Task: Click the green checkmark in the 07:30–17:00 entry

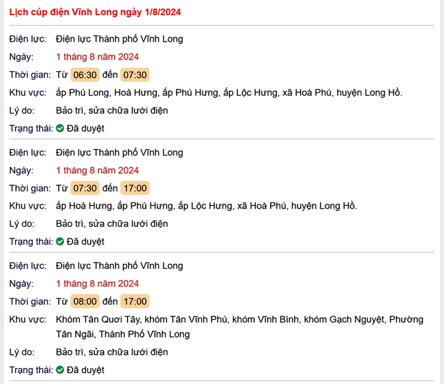Action: 60,242
